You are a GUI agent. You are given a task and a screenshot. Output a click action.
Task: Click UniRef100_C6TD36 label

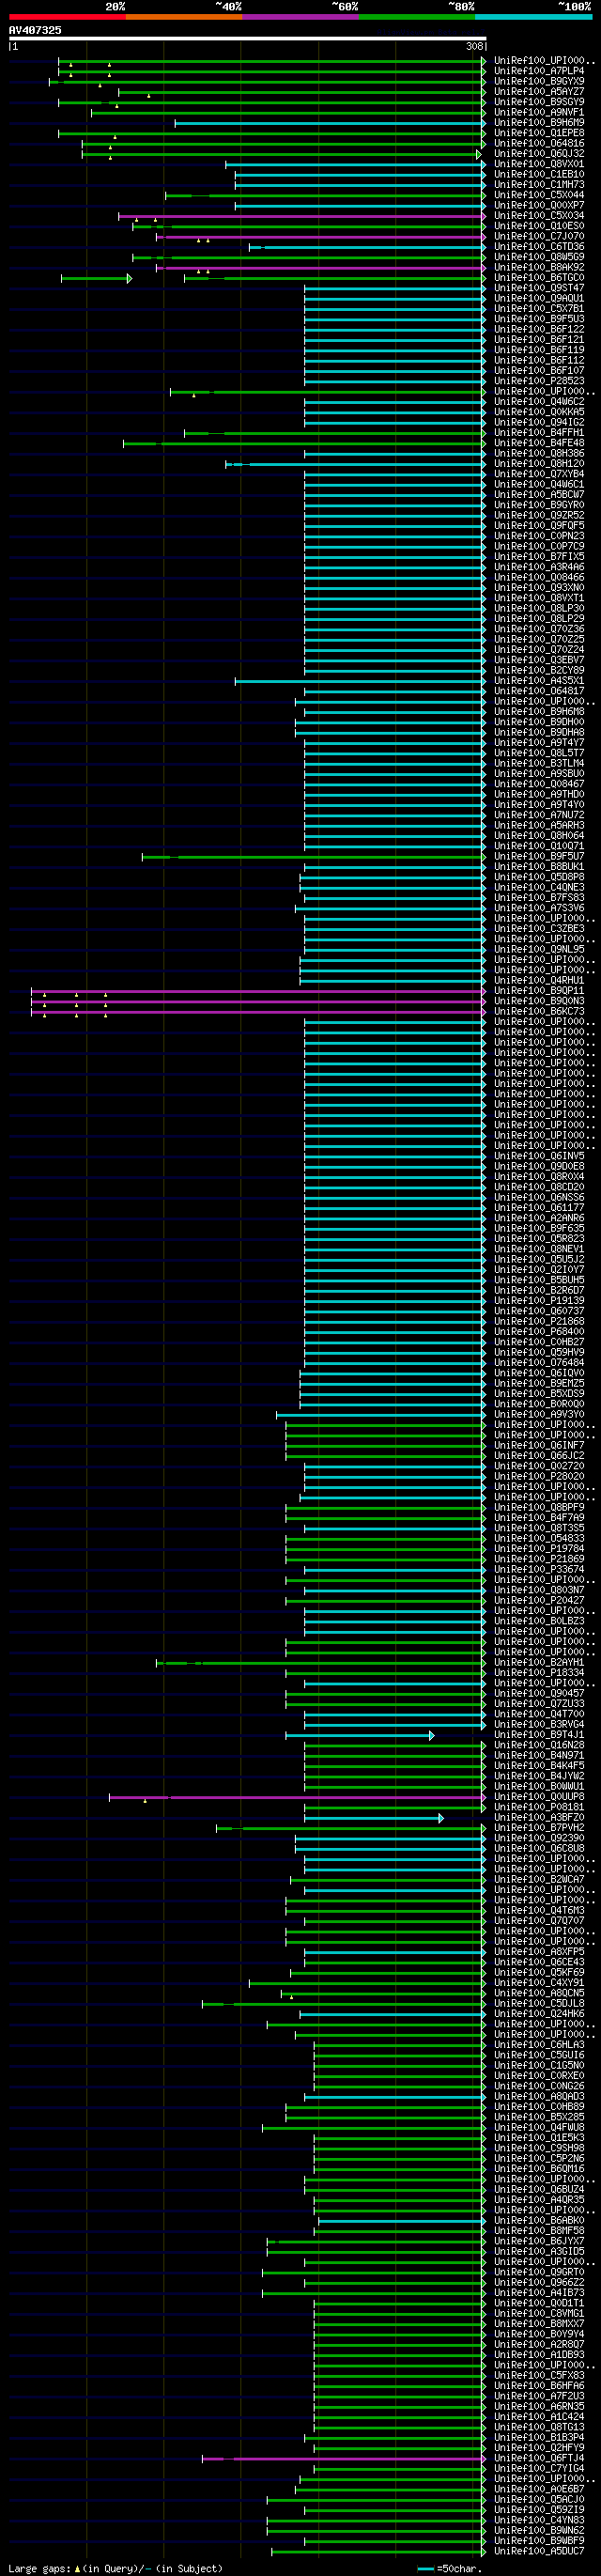(x=539, y=247)
